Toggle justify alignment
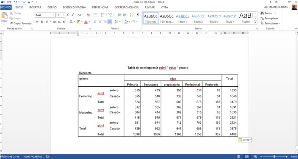 click(x=110, y=22)
